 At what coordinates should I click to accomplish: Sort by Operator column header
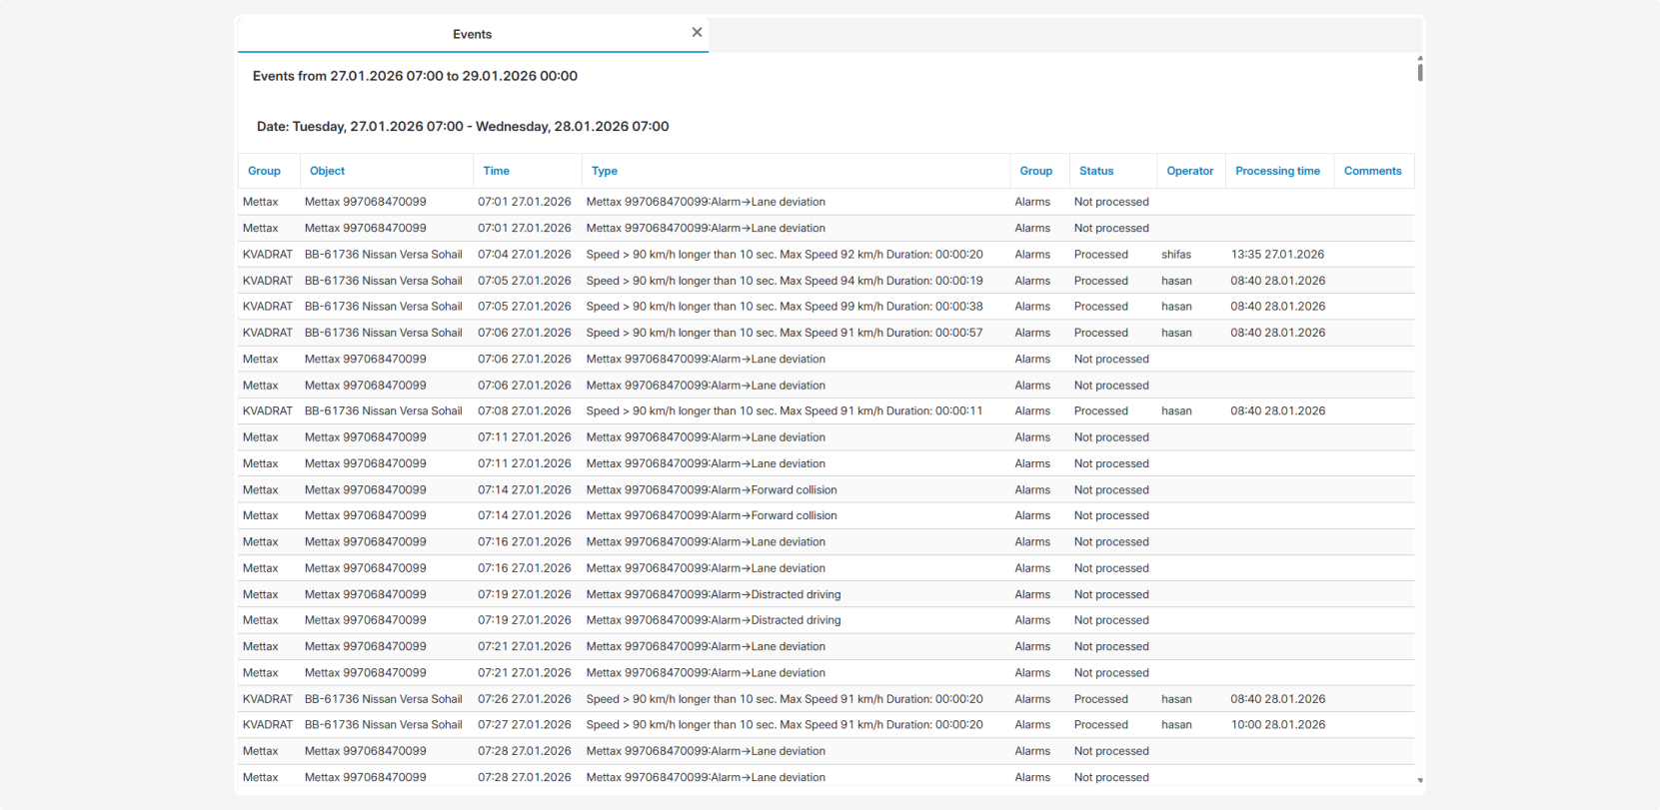pos(1189,171)
